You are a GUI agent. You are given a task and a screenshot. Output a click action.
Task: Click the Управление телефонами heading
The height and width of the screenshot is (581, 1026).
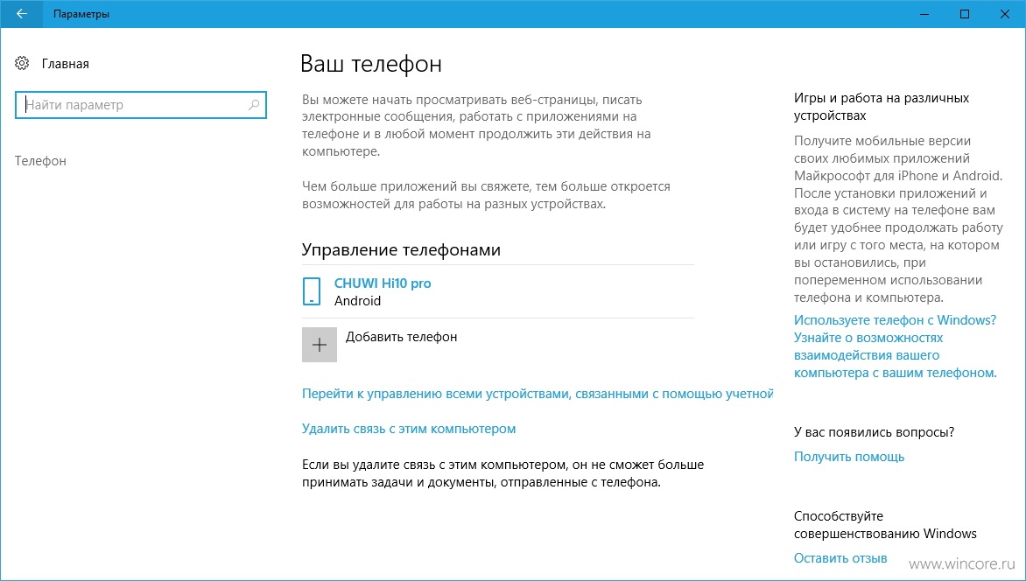[x=401, y=250]
